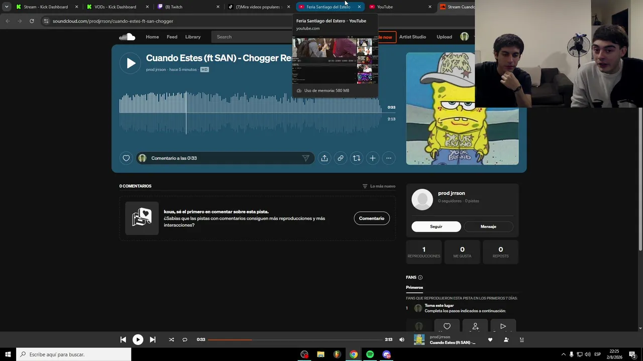Open the Windows notification center
The image size is (643, 361).
[632, 354]
